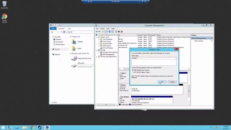
Task: Open View menu in Computer Management
Action: click(108, 29)
